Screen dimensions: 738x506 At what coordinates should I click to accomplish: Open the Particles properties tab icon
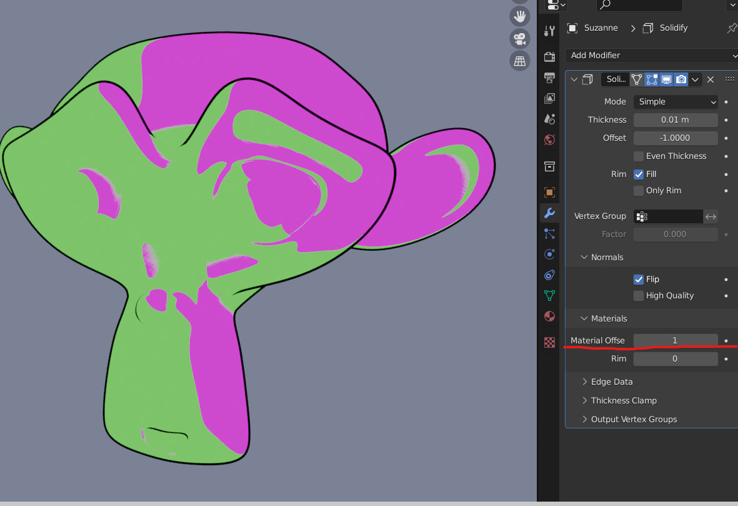pyautogui.click(x=549, y=234)
